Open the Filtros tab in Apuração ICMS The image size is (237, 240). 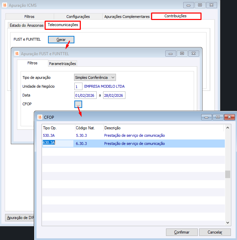coord(29,17)
